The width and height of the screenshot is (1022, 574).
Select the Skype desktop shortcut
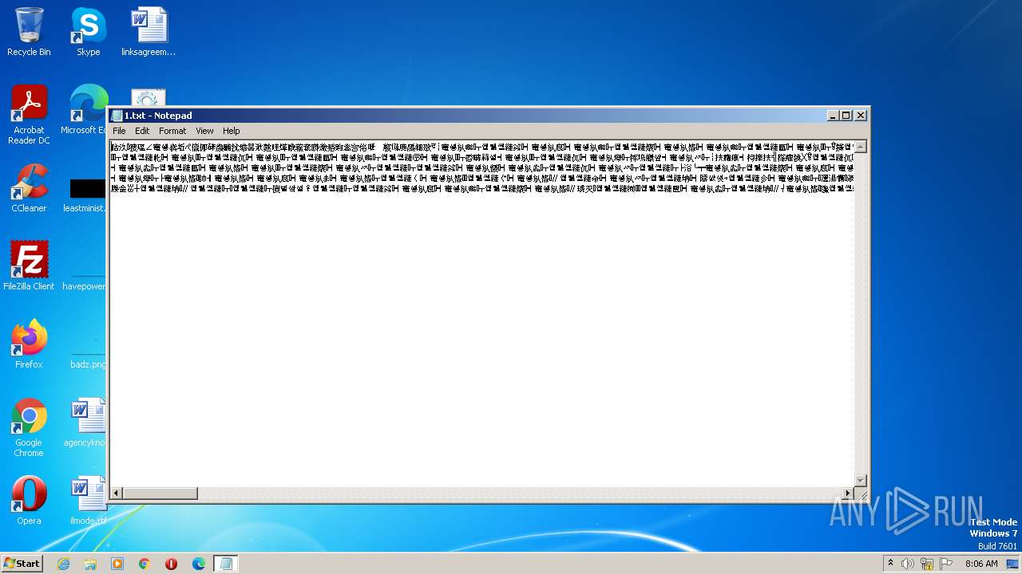click(88, 32)
